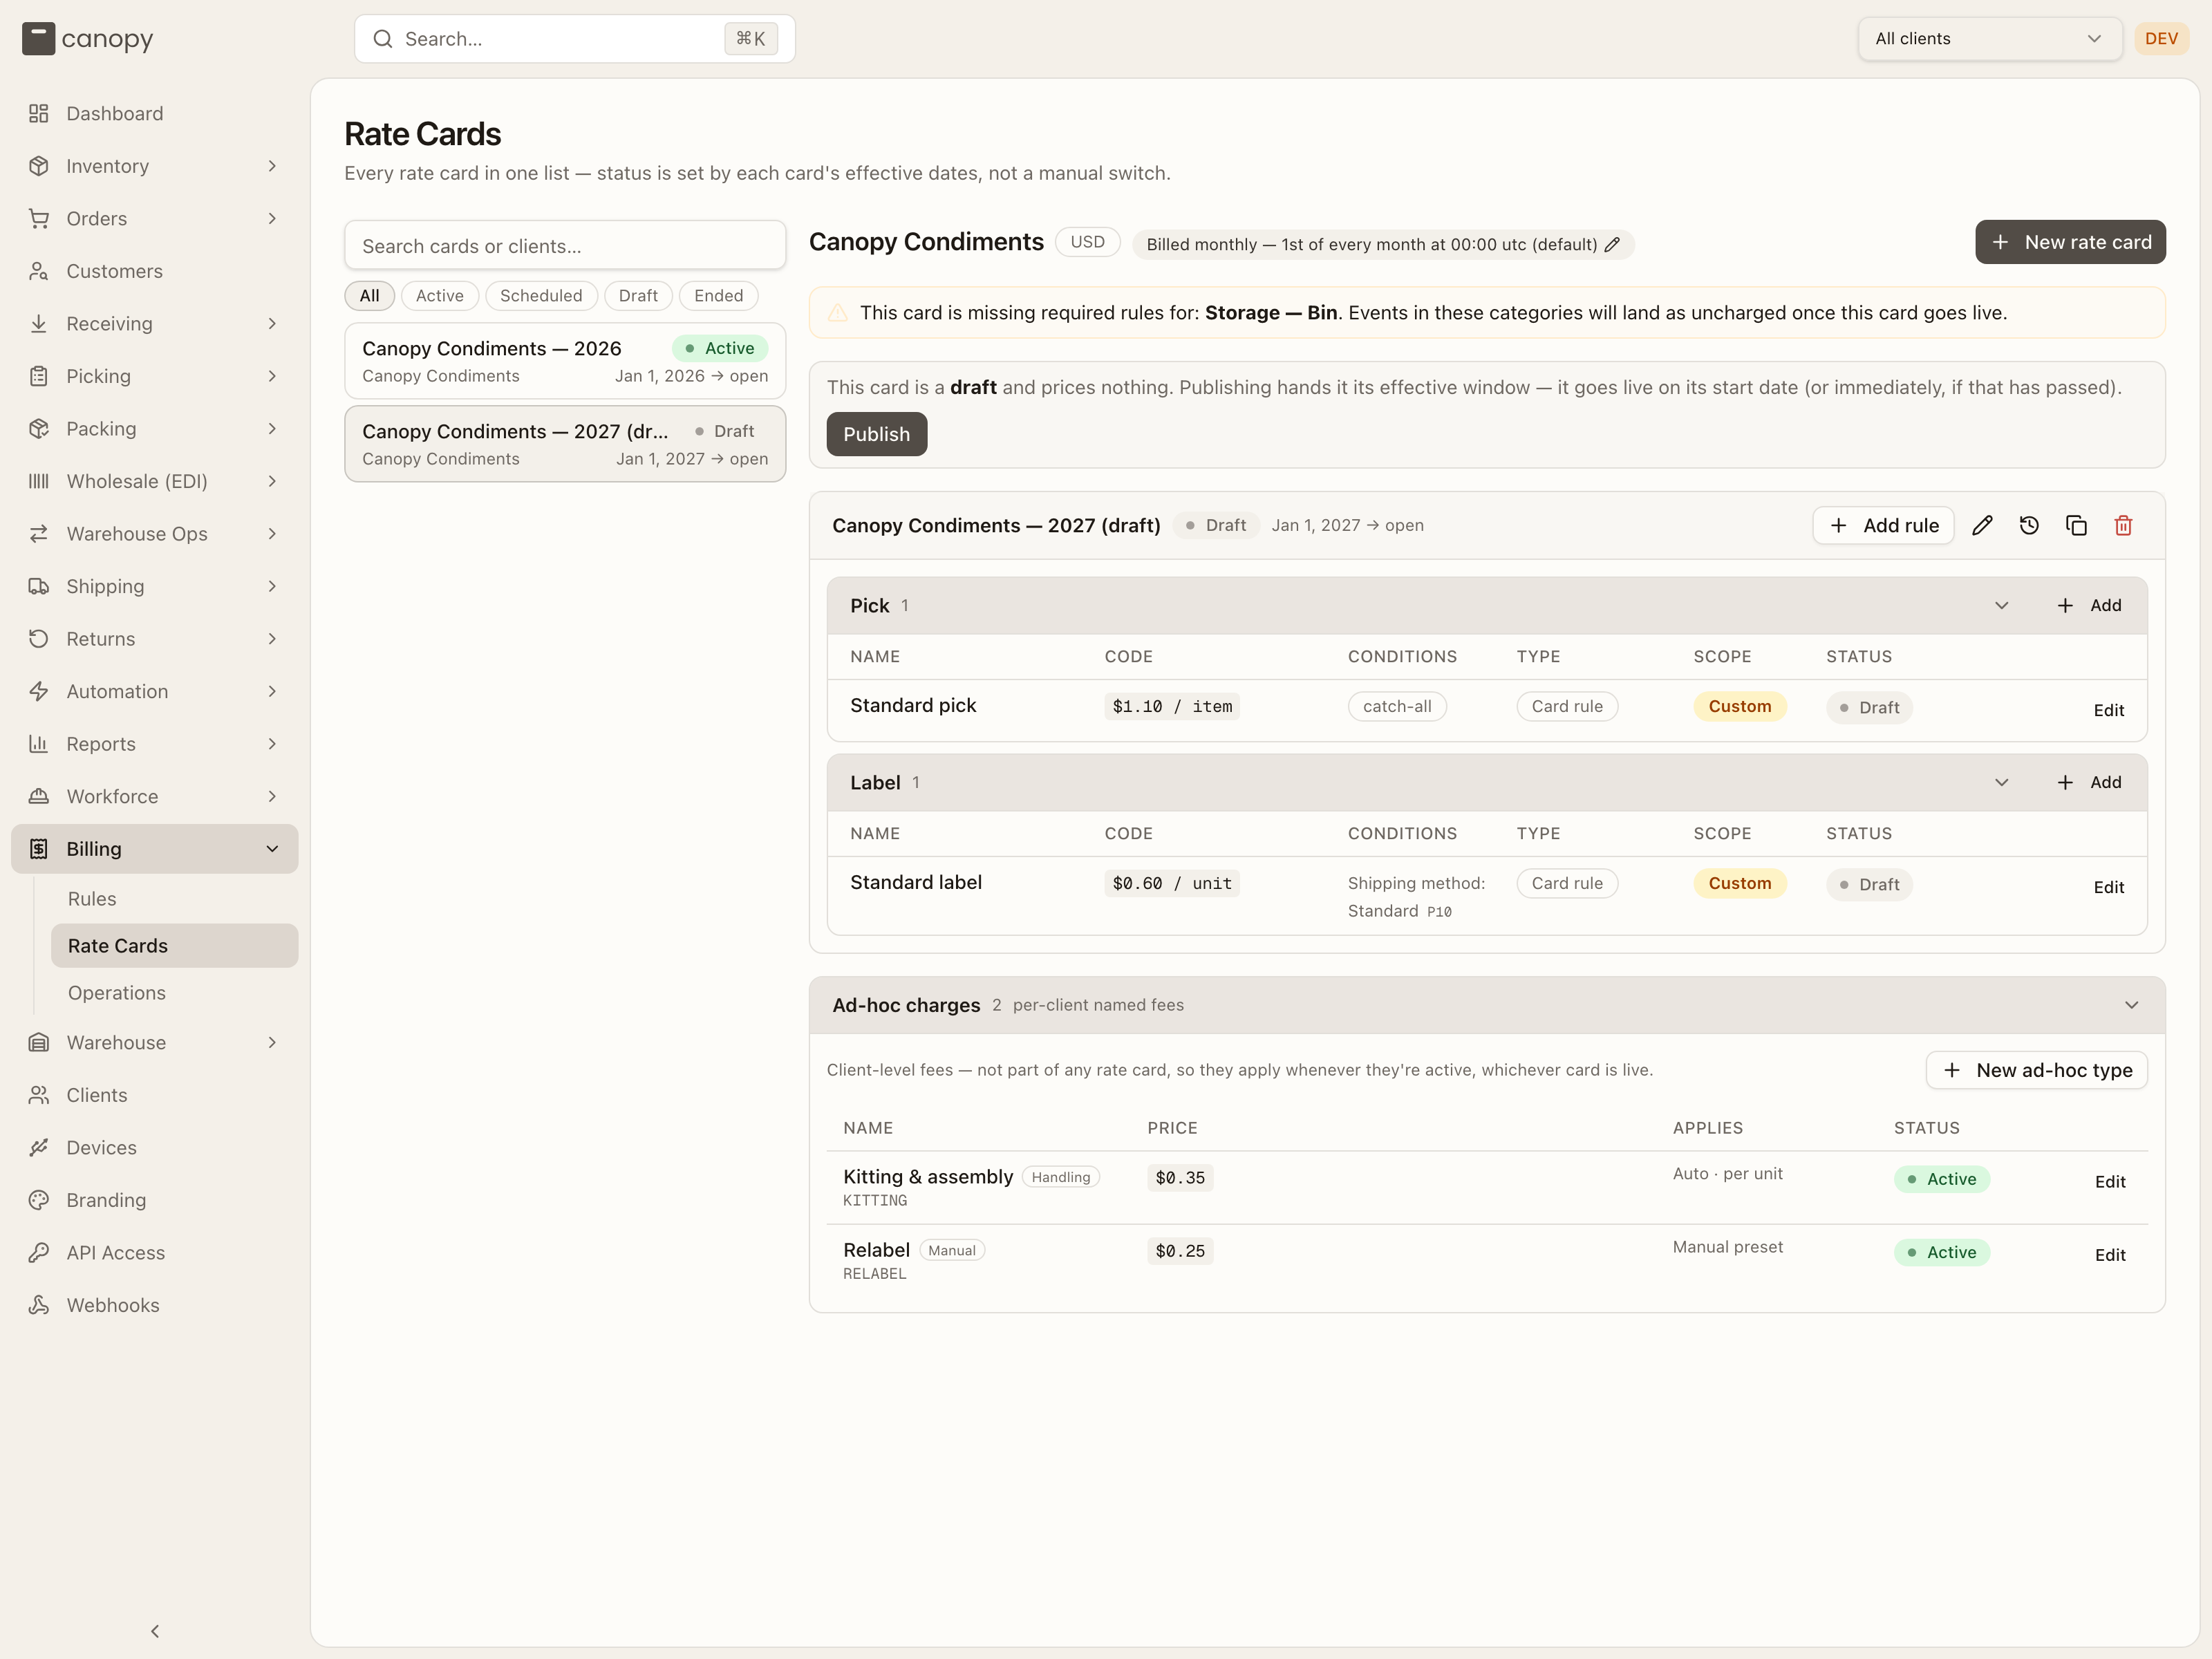2212x1659 pixels.
Task: Add a rule to the Label section
Action: [2089, 783]
